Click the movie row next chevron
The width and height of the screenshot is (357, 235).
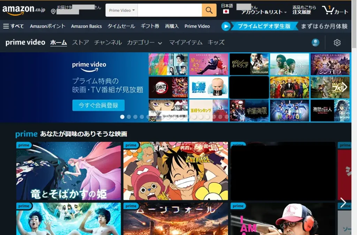tap(343, 202)
